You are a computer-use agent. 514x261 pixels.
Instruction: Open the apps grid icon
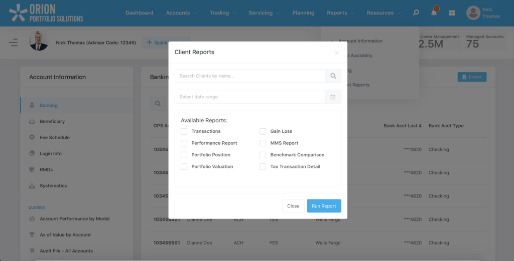click(x=452, y=13)
